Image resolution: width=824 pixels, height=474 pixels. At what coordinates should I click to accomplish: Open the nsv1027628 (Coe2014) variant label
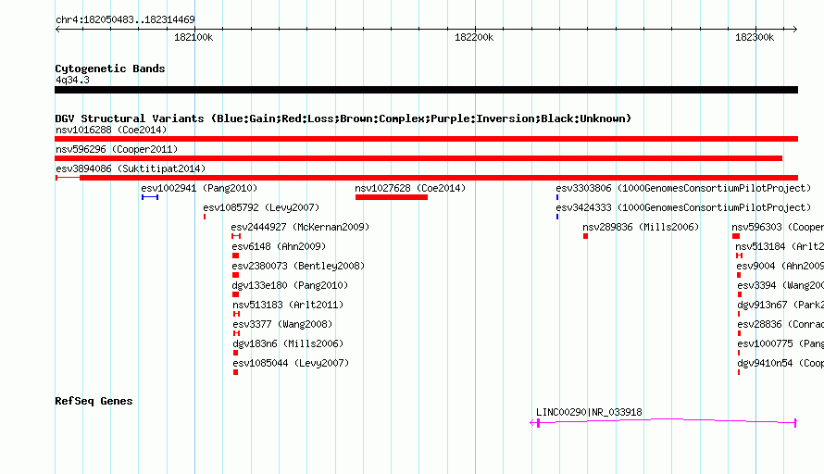click(x=410, y=188)
